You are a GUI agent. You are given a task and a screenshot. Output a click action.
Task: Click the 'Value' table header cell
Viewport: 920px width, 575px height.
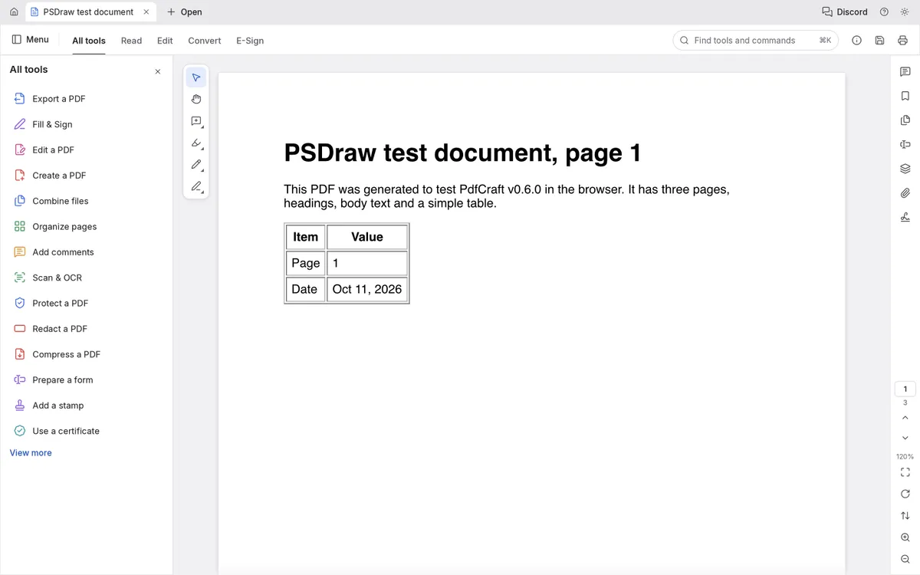(367, 237)
